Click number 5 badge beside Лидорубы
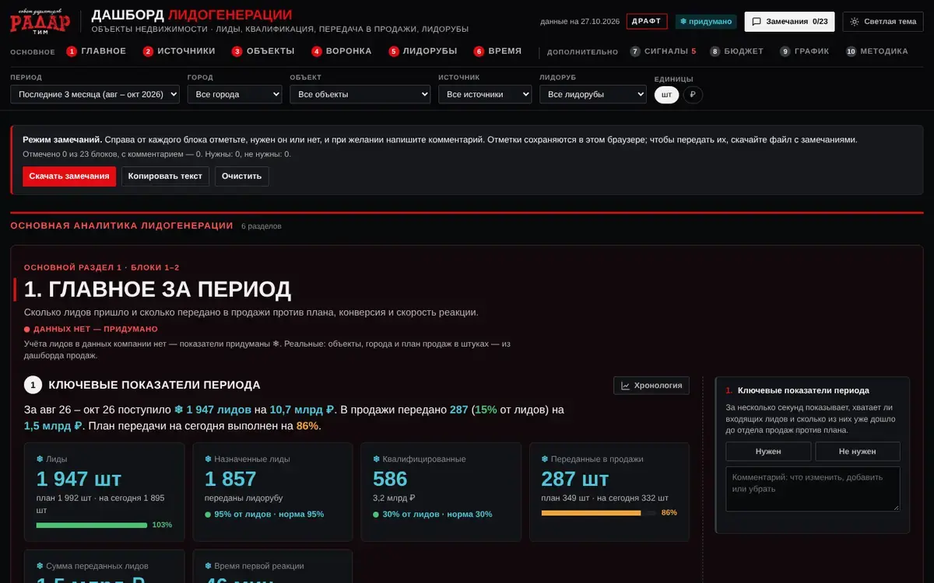Screen dimensions: 934x583 pyautogui.click(x=394, y=51)
